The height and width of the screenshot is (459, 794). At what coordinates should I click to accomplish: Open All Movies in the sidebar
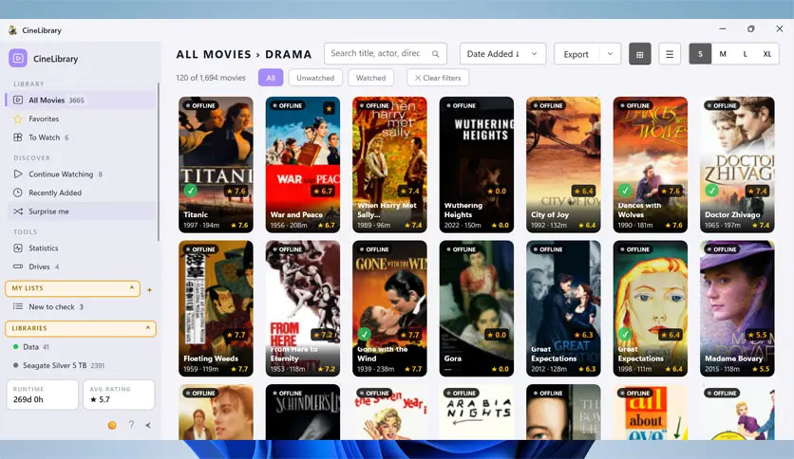pos(81,101)
